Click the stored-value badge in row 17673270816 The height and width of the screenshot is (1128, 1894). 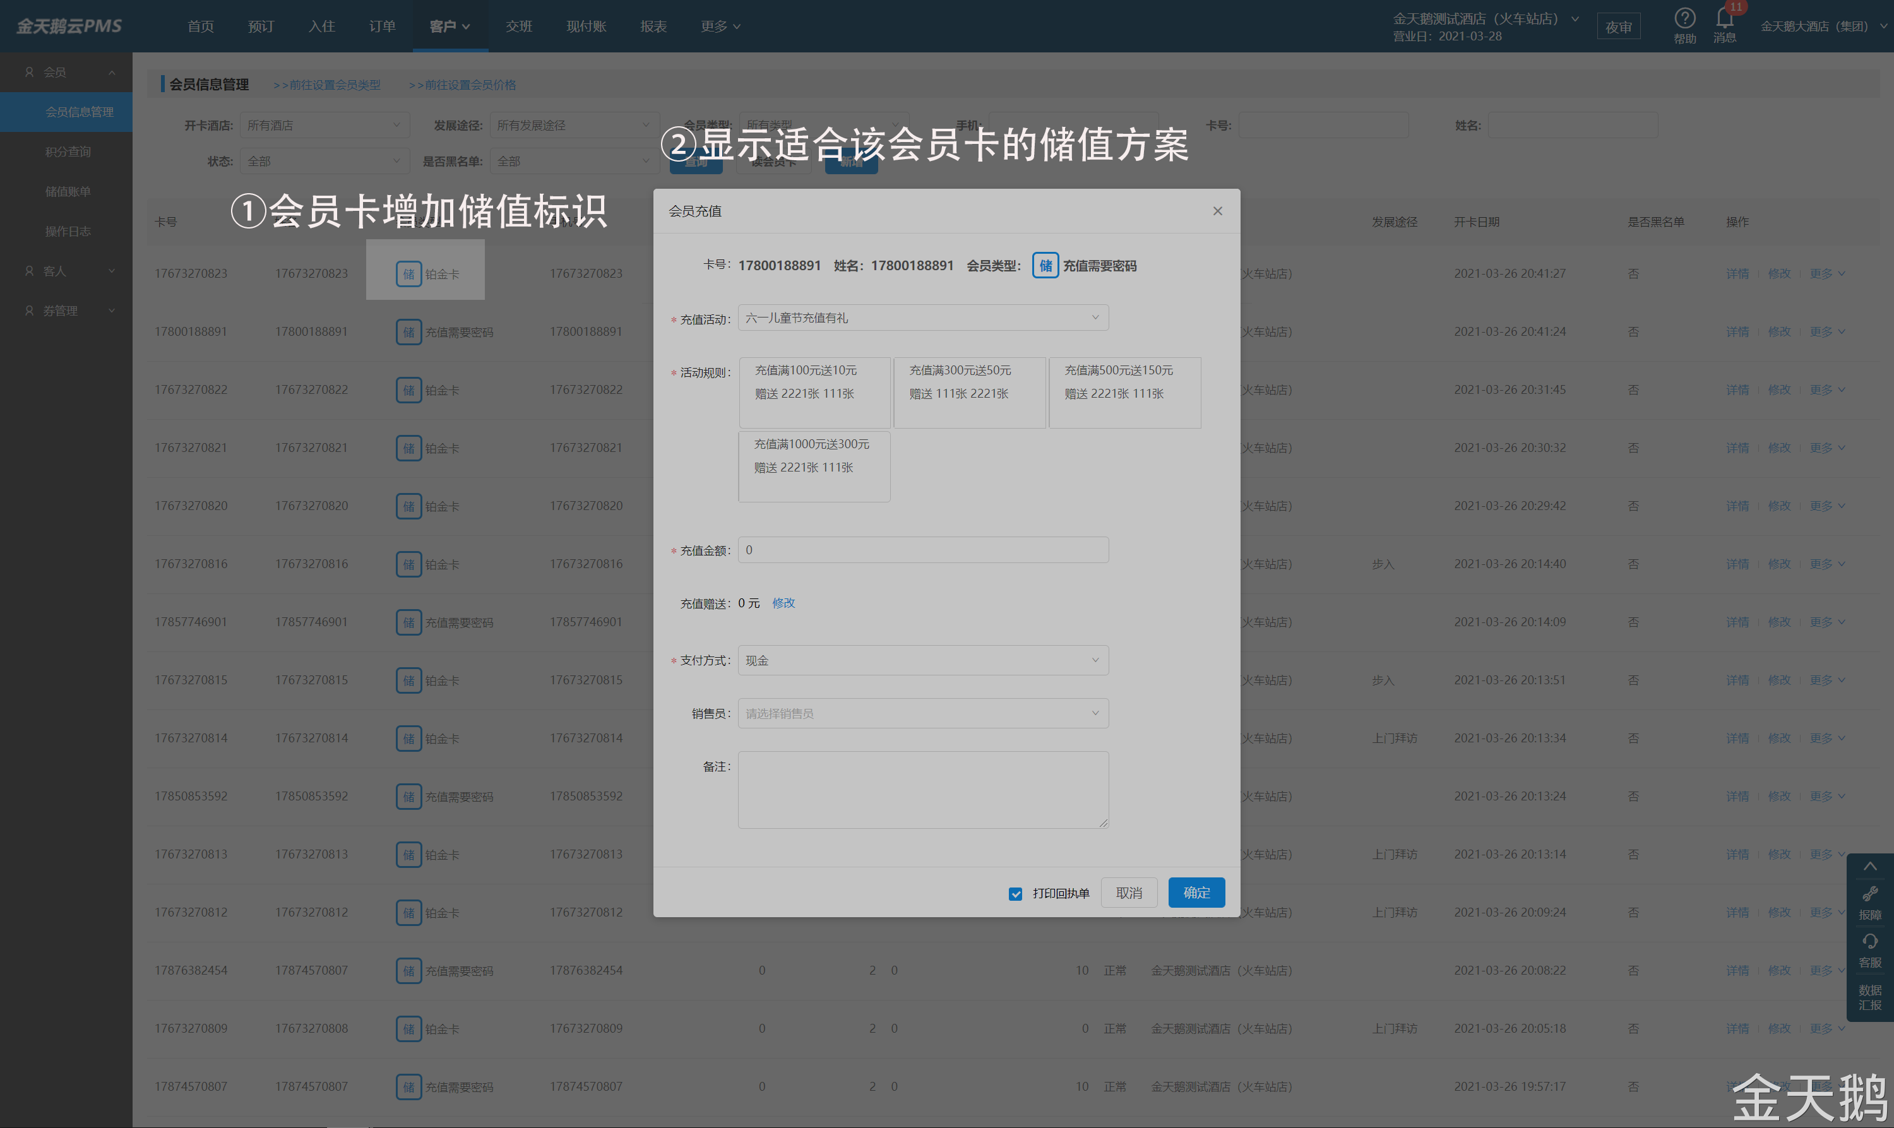point(408,565)
